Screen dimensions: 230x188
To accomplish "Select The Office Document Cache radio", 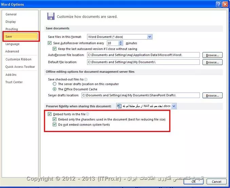I will 54,89.
